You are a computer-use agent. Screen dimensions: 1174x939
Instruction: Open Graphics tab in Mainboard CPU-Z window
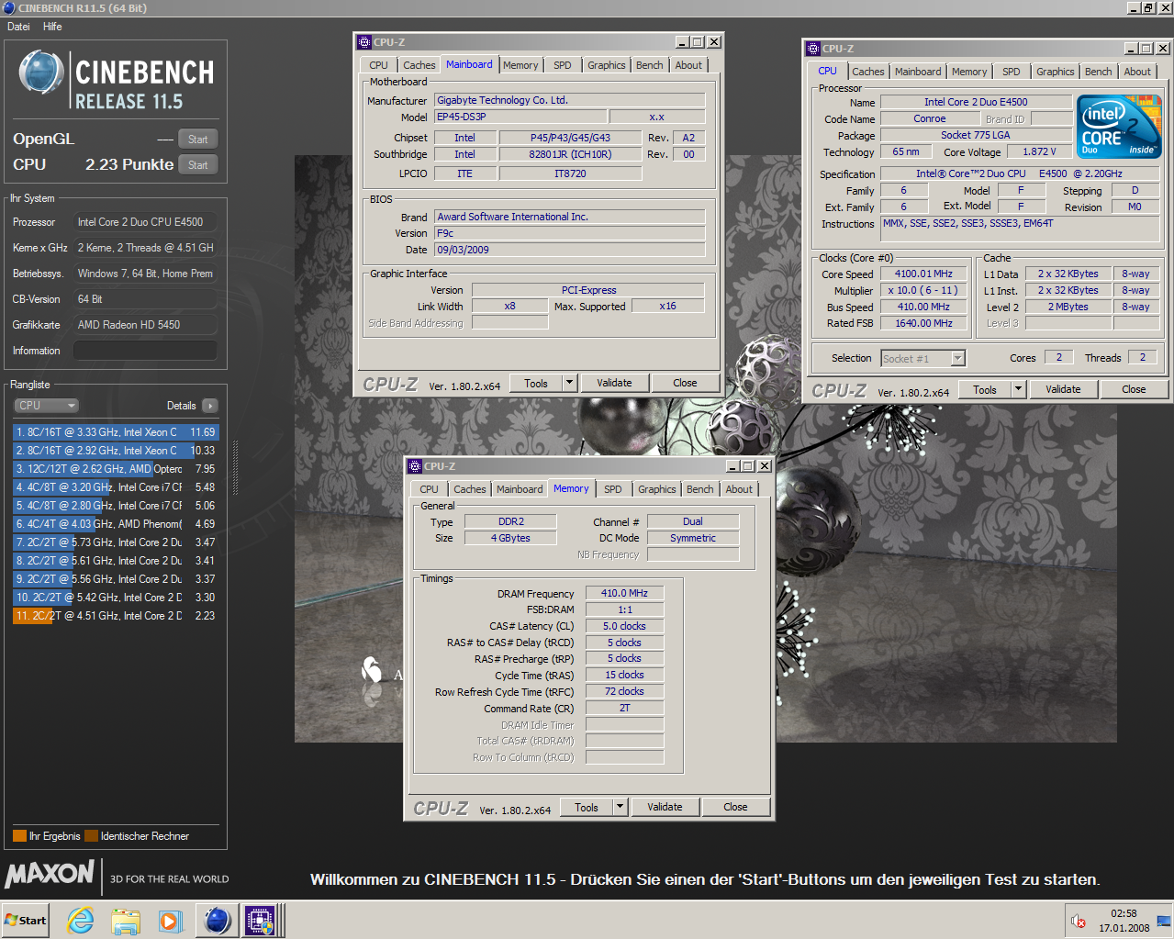[x=607, y=65]
